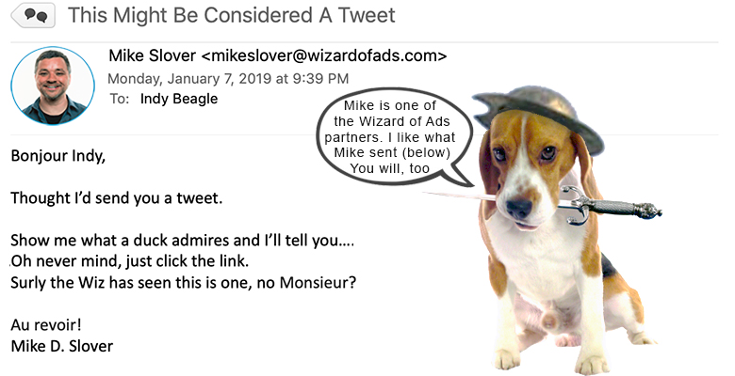Click 'Oh never mind, just click the link.'
The height and width of the screenshot is (376, 735).
tap(130, 261)
